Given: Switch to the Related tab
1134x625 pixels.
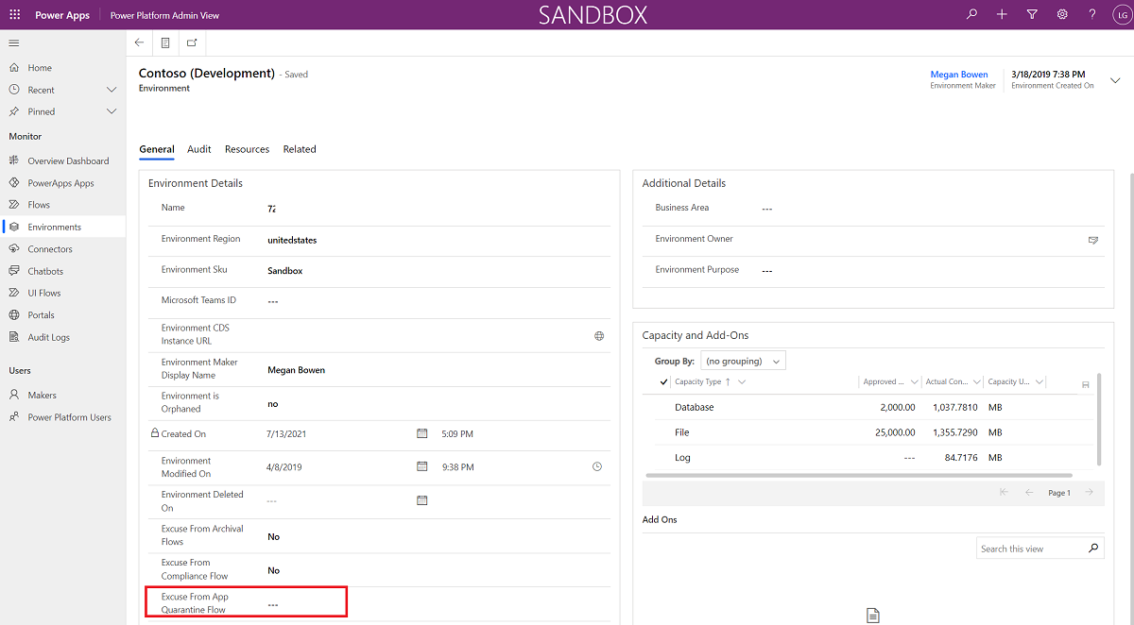Looking at the screenshot, I should point(300,149).
